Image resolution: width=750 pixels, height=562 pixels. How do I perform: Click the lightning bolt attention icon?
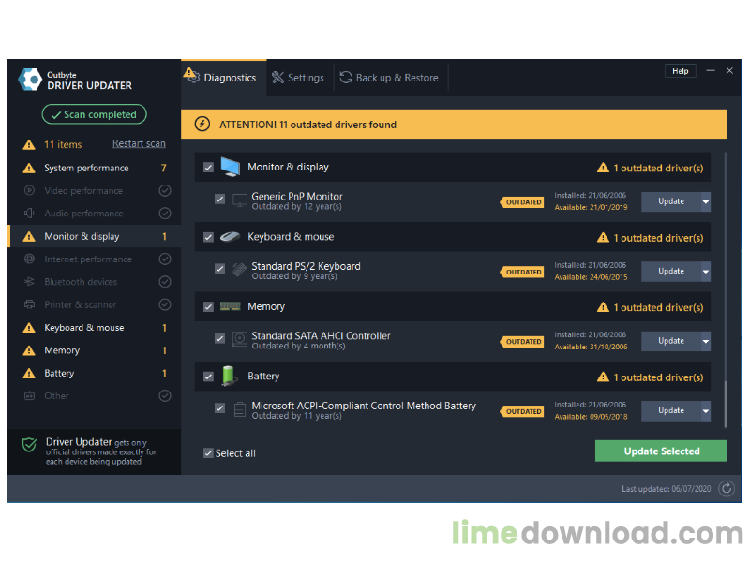click(202, 125)
